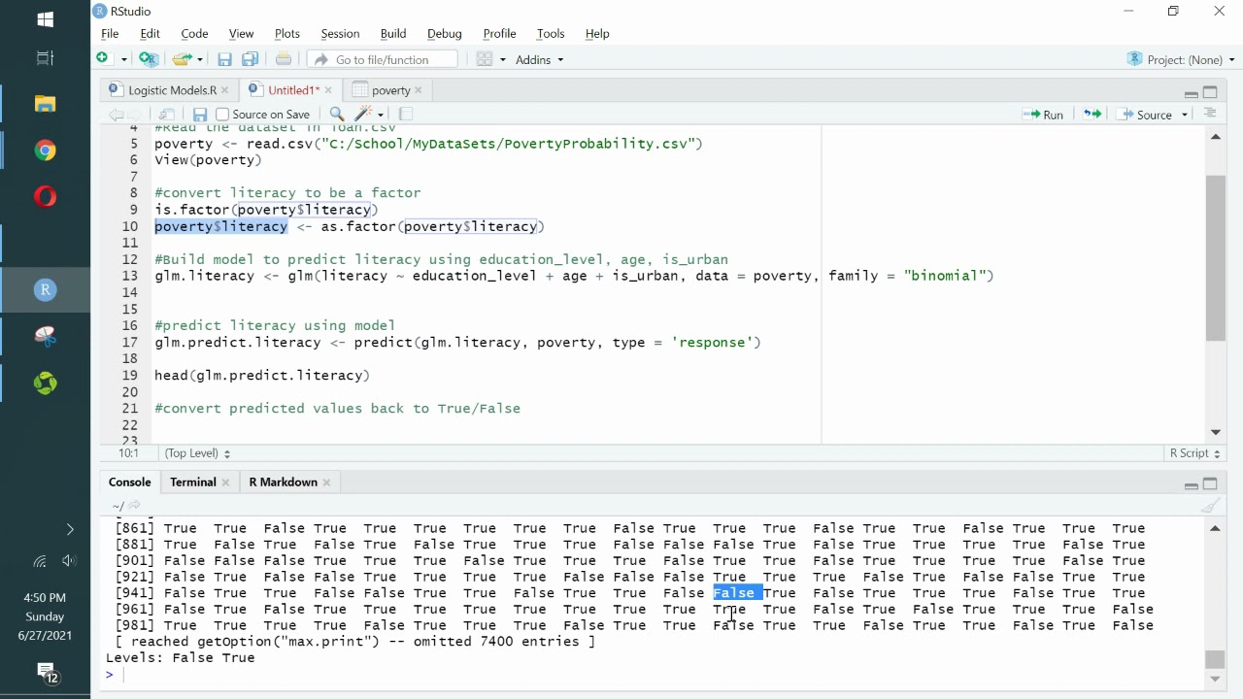Minimize the source editor pane
The width and height of the screenshot is (1243, 699).
pyautogui.click(x=1191, y=93)
